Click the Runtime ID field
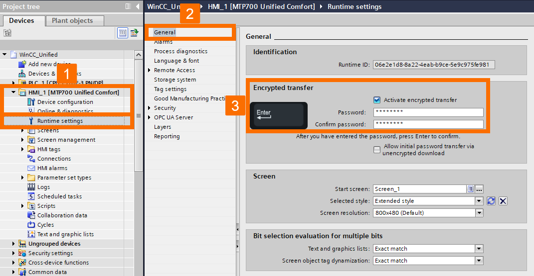Screen dimensions: 534x276 pos(434,65)
